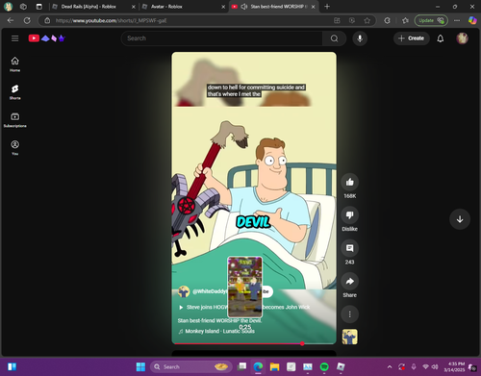Open the channel avatar on the short
This screenshot has width=481, height=376.
[184, 291]
